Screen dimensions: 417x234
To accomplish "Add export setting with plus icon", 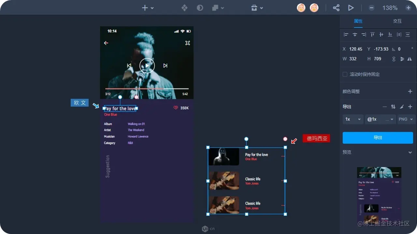I will (410, 107).
